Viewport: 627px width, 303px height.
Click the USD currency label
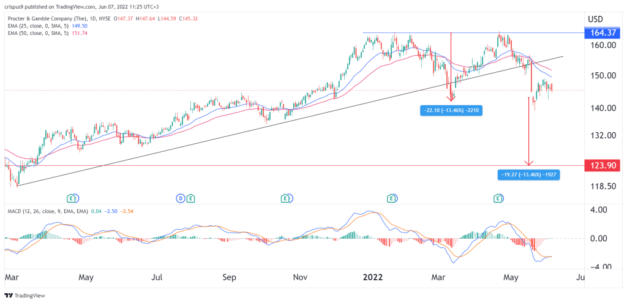coord(596,19)
